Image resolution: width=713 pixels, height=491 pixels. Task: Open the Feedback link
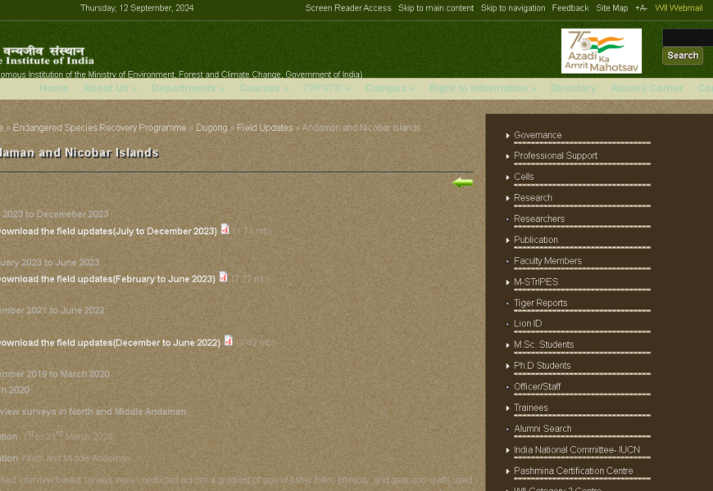coord(570,7)
